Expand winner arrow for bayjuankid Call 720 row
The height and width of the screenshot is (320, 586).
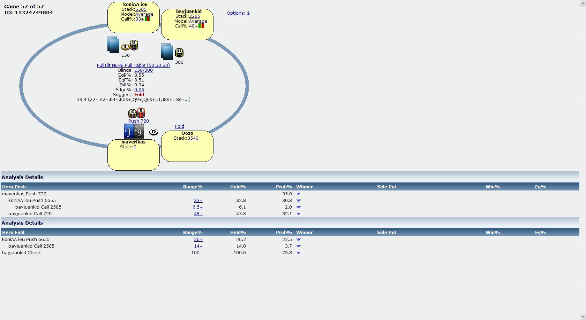[x=298, y=214]
